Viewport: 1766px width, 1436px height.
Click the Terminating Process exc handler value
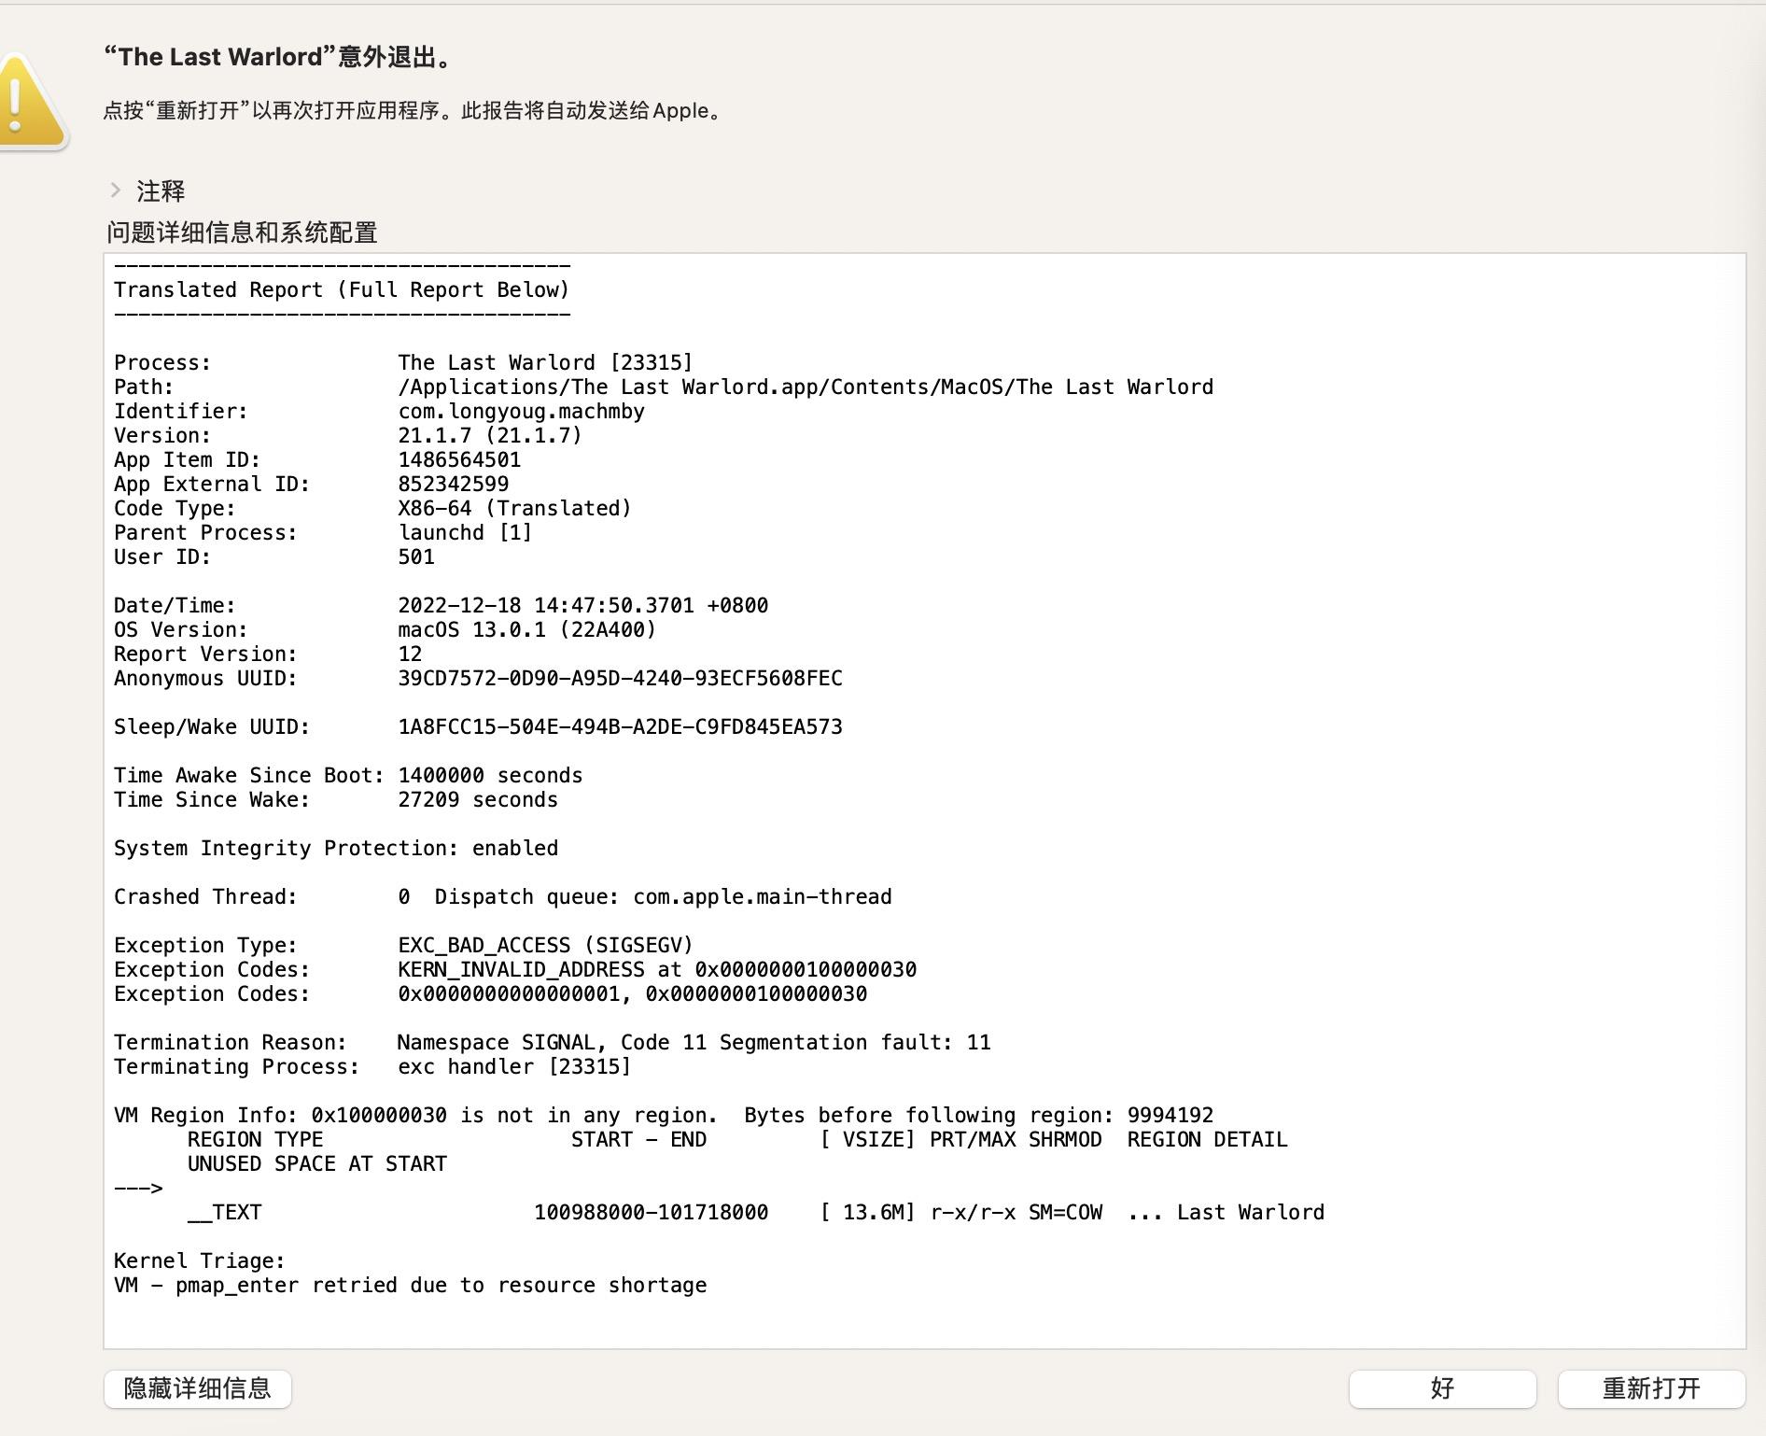point(514,1066)
